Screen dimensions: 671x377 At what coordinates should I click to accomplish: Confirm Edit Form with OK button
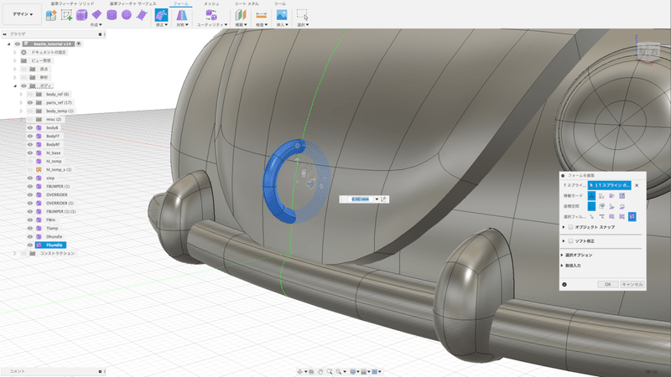click(607, 284)
